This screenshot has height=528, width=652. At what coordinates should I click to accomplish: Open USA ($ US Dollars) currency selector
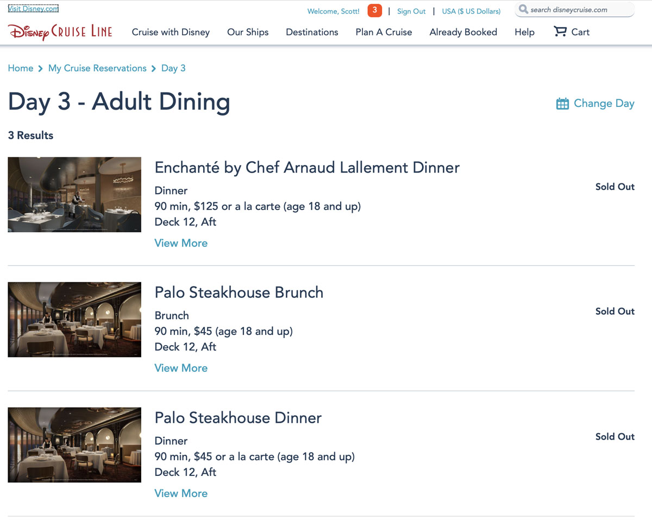click(x=471, y=11)
